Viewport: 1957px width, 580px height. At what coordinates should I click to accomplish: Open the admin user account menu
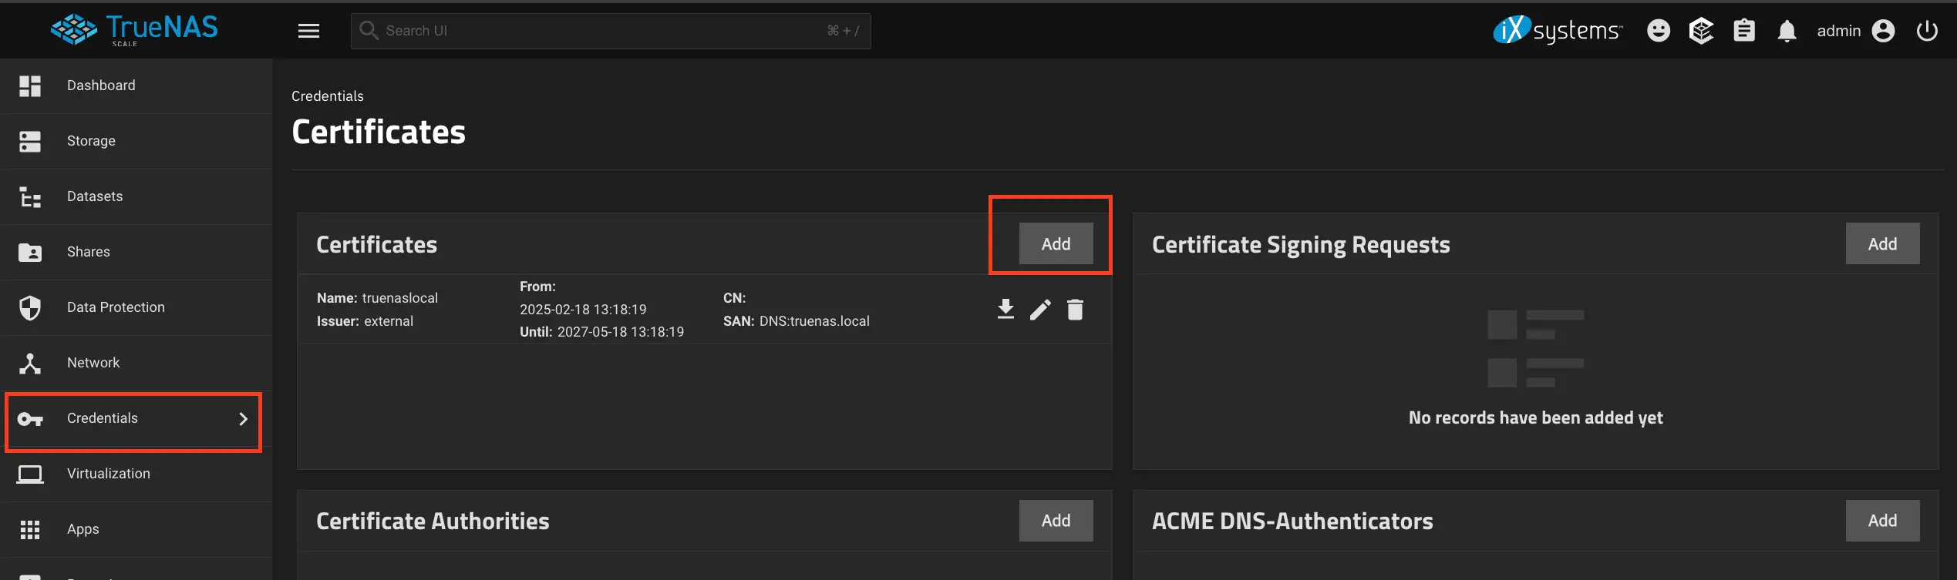tap(1855, 31)
